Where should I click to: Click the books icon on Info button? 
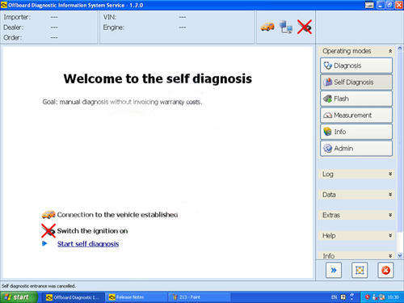tap(327, 132)
